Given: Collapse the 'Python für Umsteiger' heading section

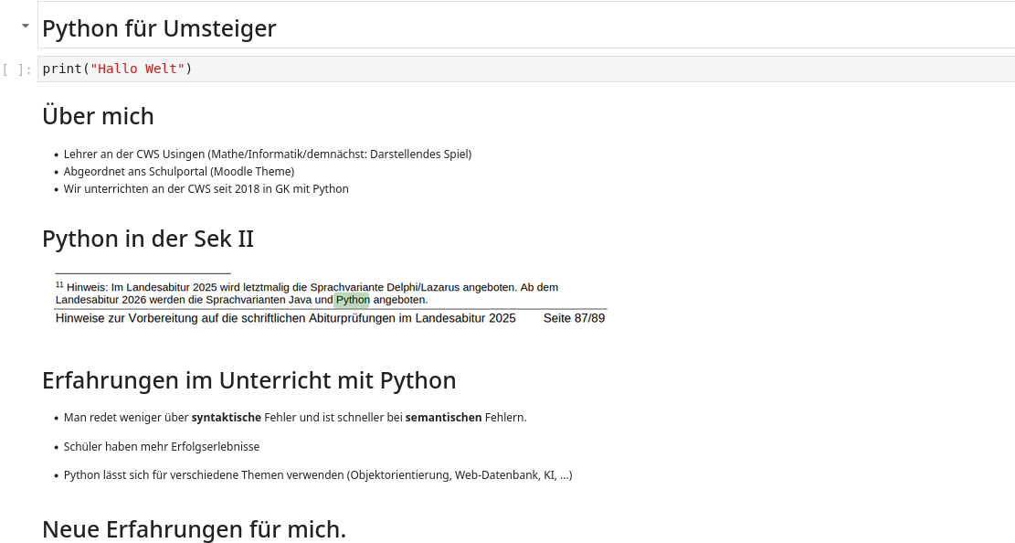Looking at the screenshot, I should (x=25, y=26).
